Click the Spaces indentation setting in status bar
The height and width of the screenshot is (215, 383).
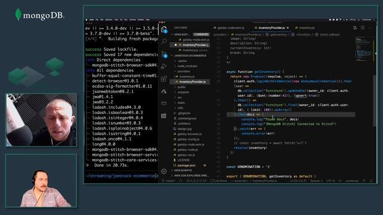coord(317,180)
